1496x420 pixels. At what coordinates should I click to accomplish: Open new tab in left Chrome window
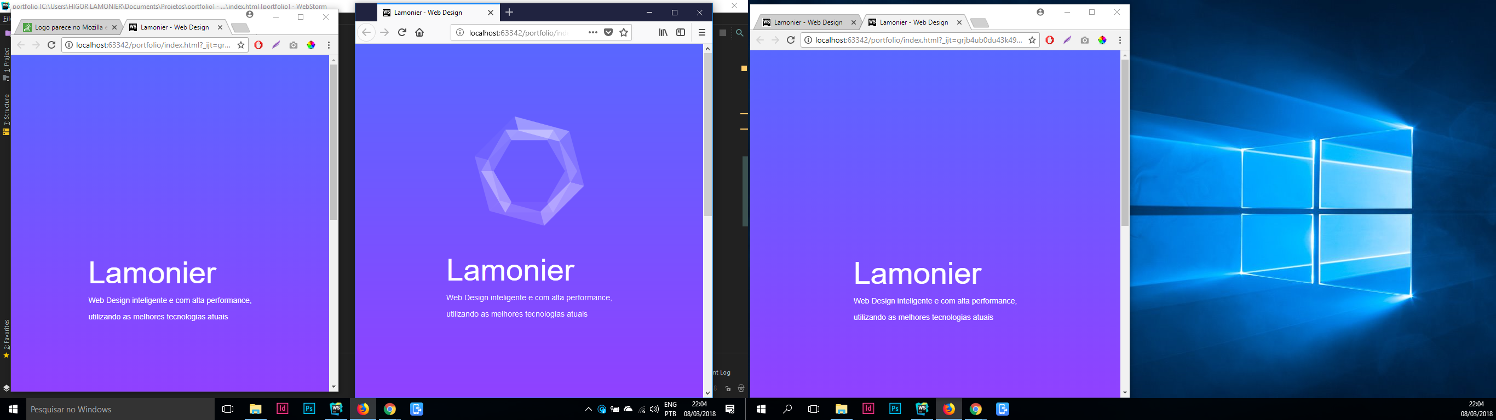pos(240,28)
